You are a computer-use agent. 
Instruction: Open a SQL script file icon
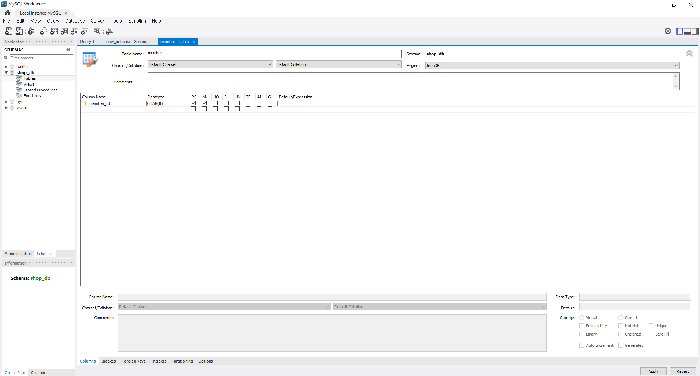19,31
